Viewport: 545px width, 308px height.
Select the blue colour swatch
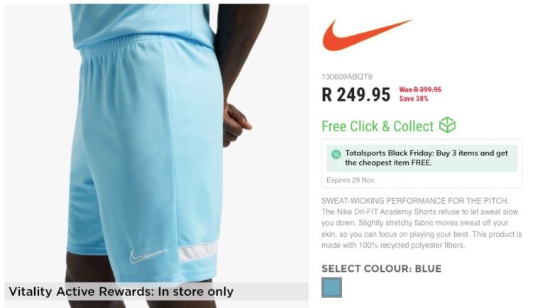(x=331, y=287)
